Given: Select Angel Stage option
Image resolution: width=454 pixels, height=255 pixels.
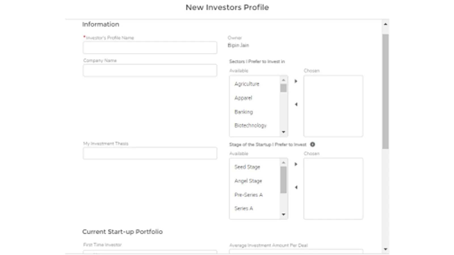Looking at the screenshot, I should tap(248, 181).
